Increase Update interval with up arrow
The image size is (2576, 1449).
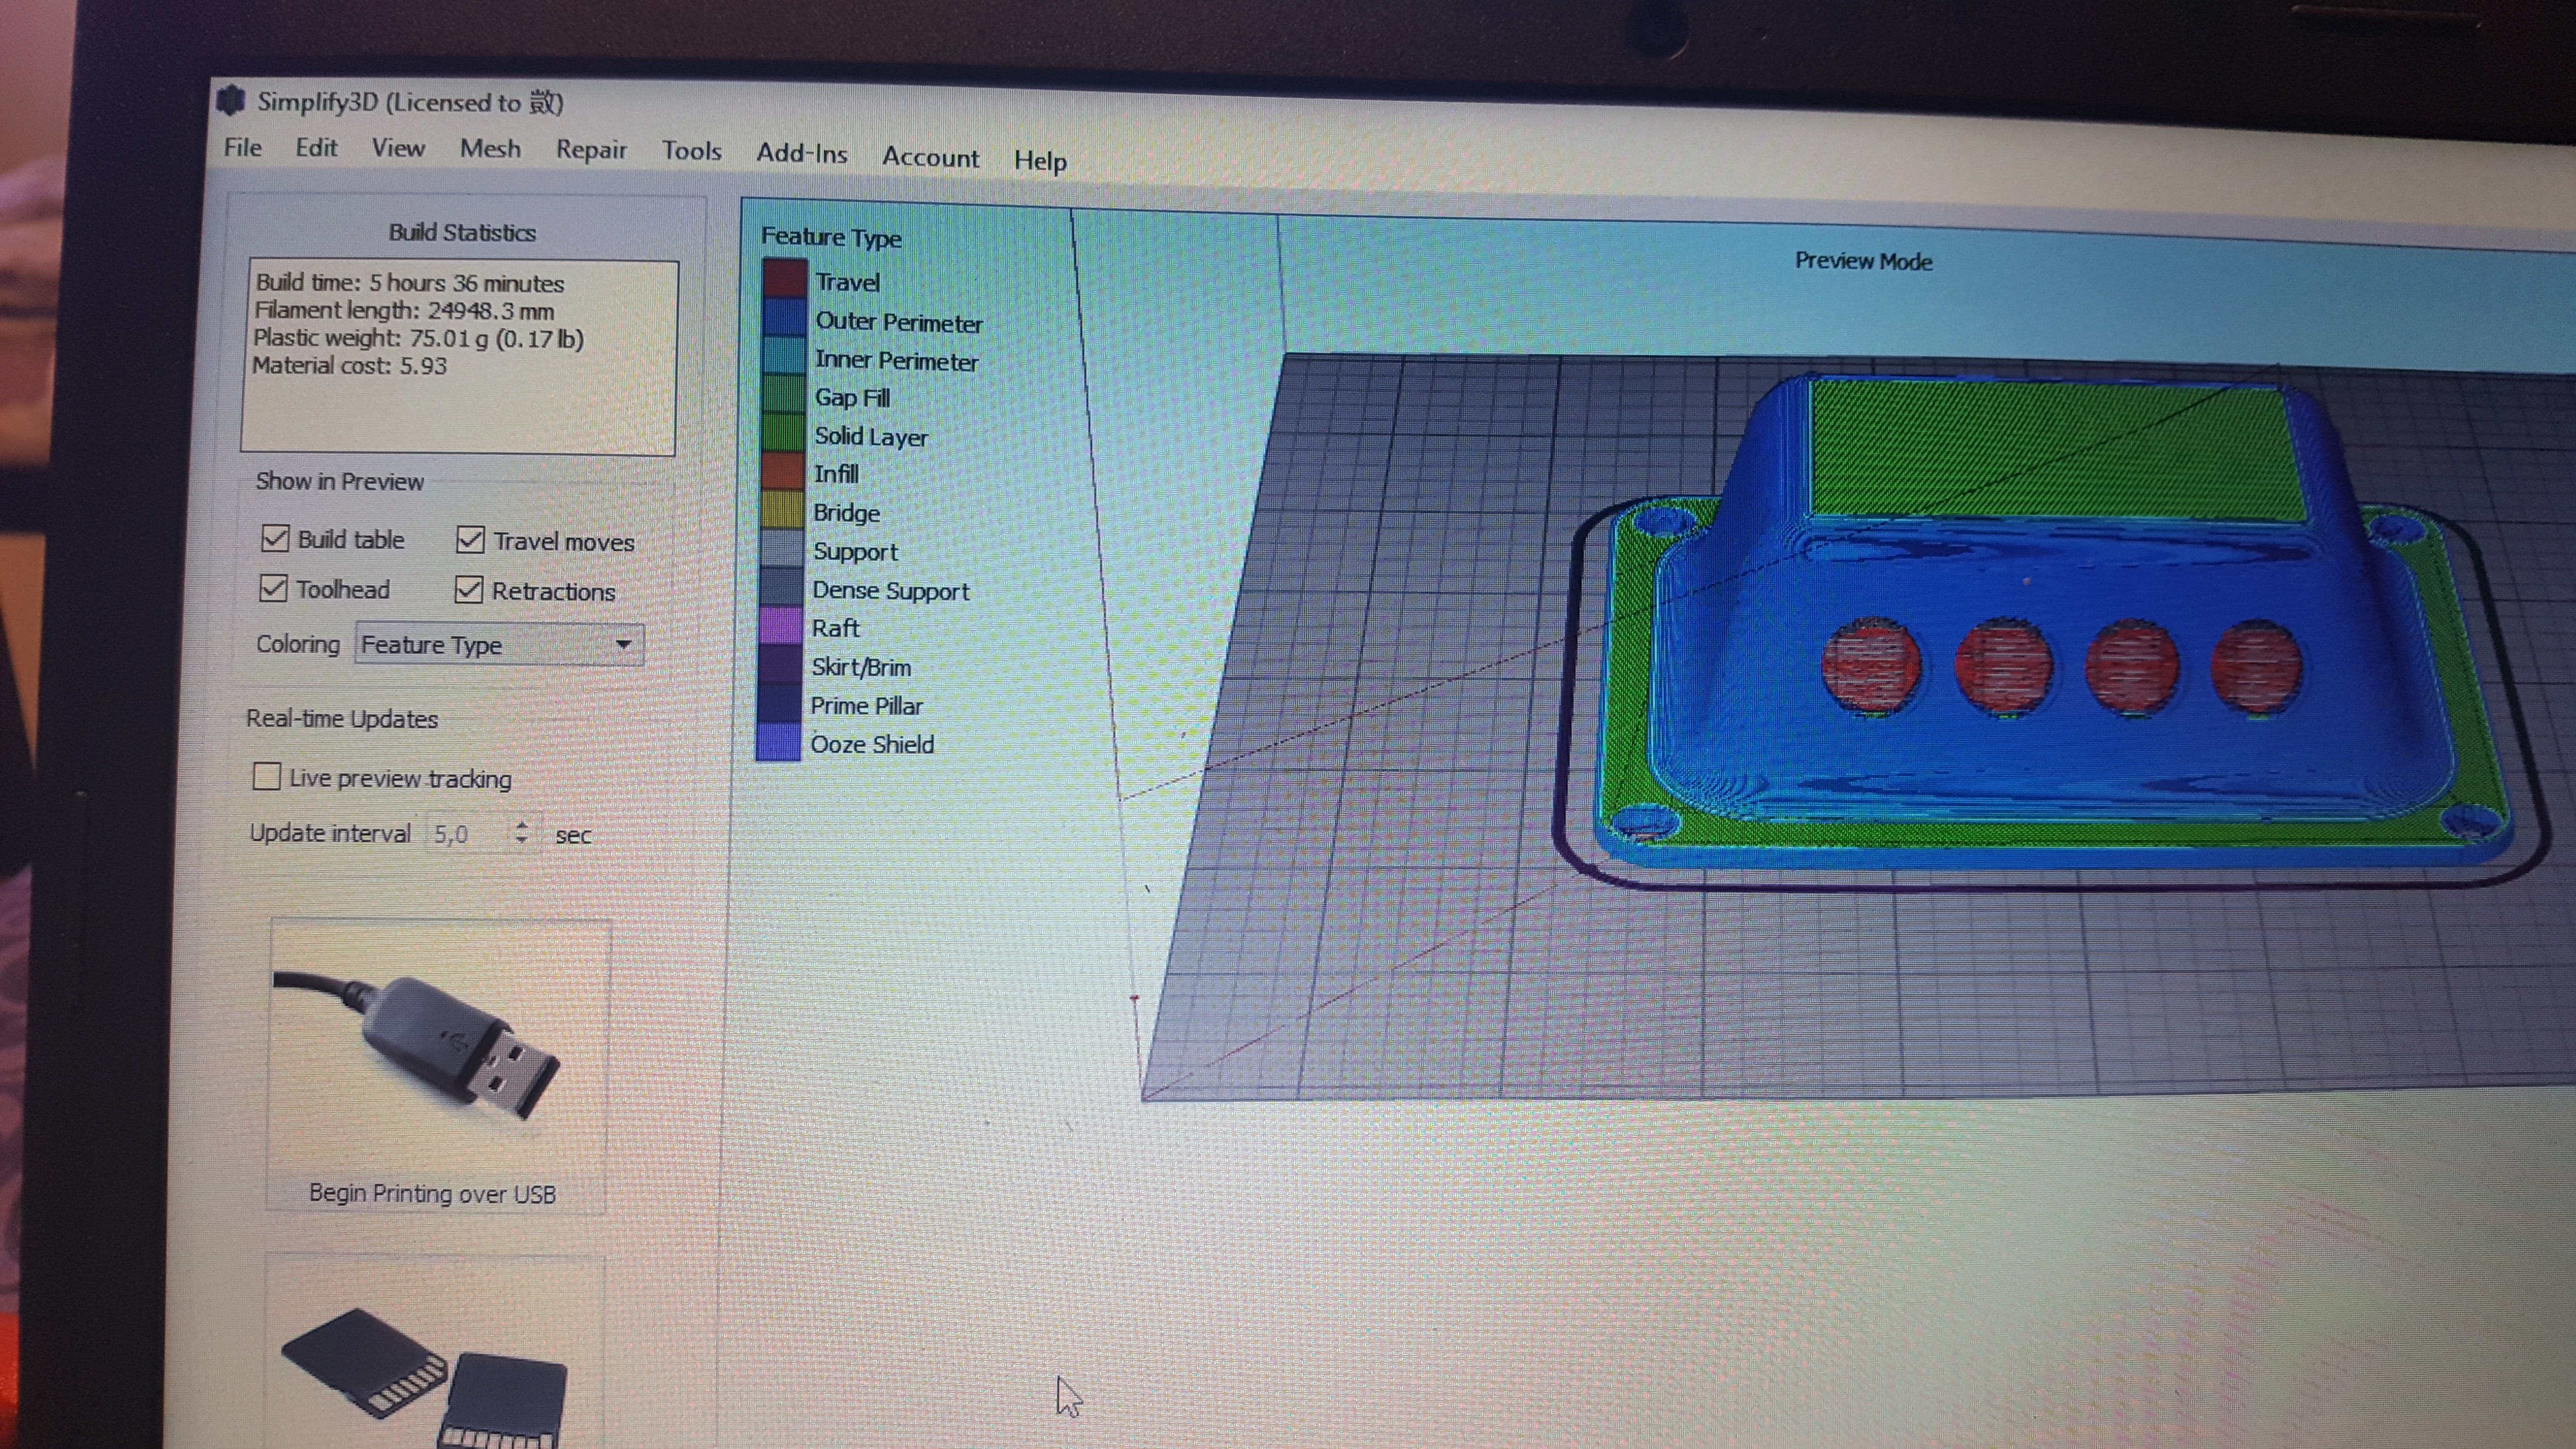[521, 825]
